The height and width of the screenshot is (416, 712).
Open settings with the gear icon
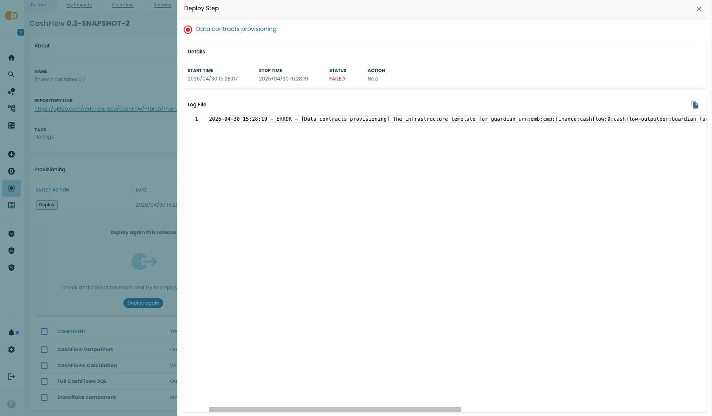coord(11,349)
